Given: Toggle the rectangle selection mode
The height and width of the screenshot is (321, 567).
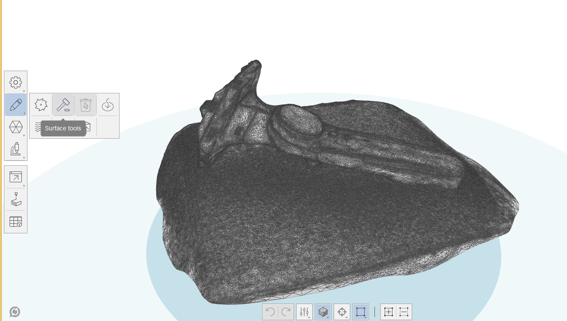Looking at the screenshot, I should pos(361,312).
